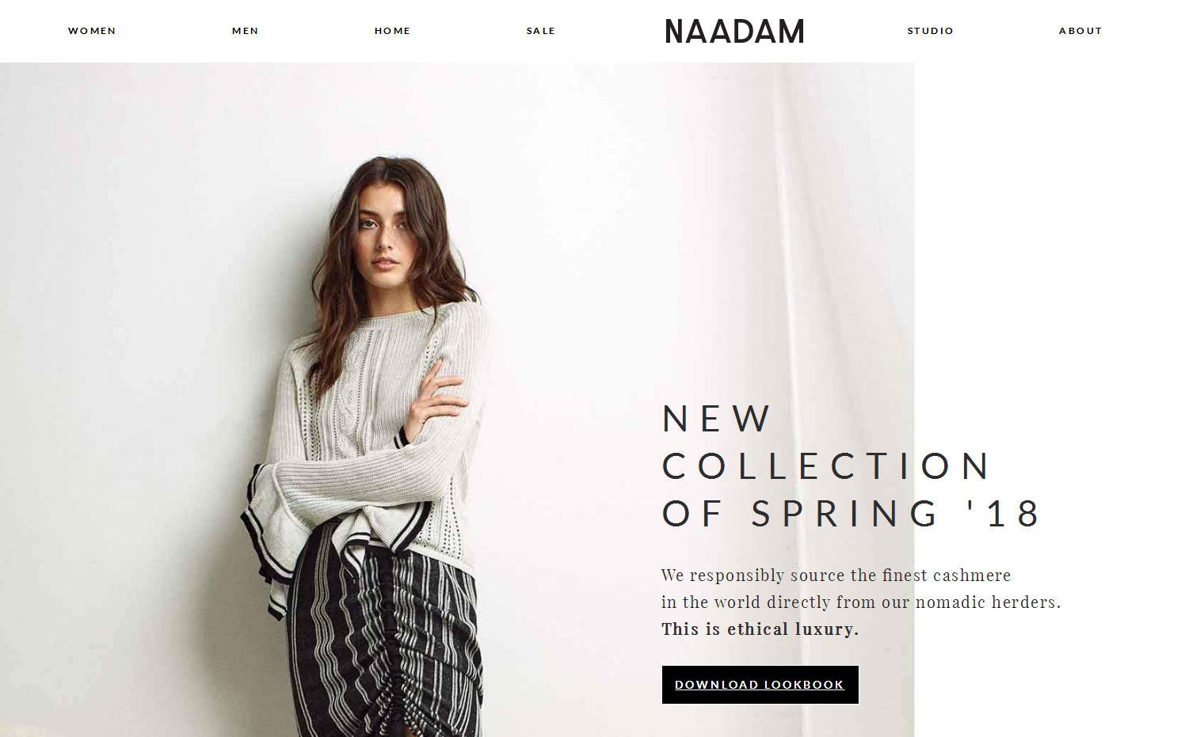Click the 'This is ethical luxury.' text
Image resolution: width=1204 pixels, height=737 pixels.
pos(760,629)
